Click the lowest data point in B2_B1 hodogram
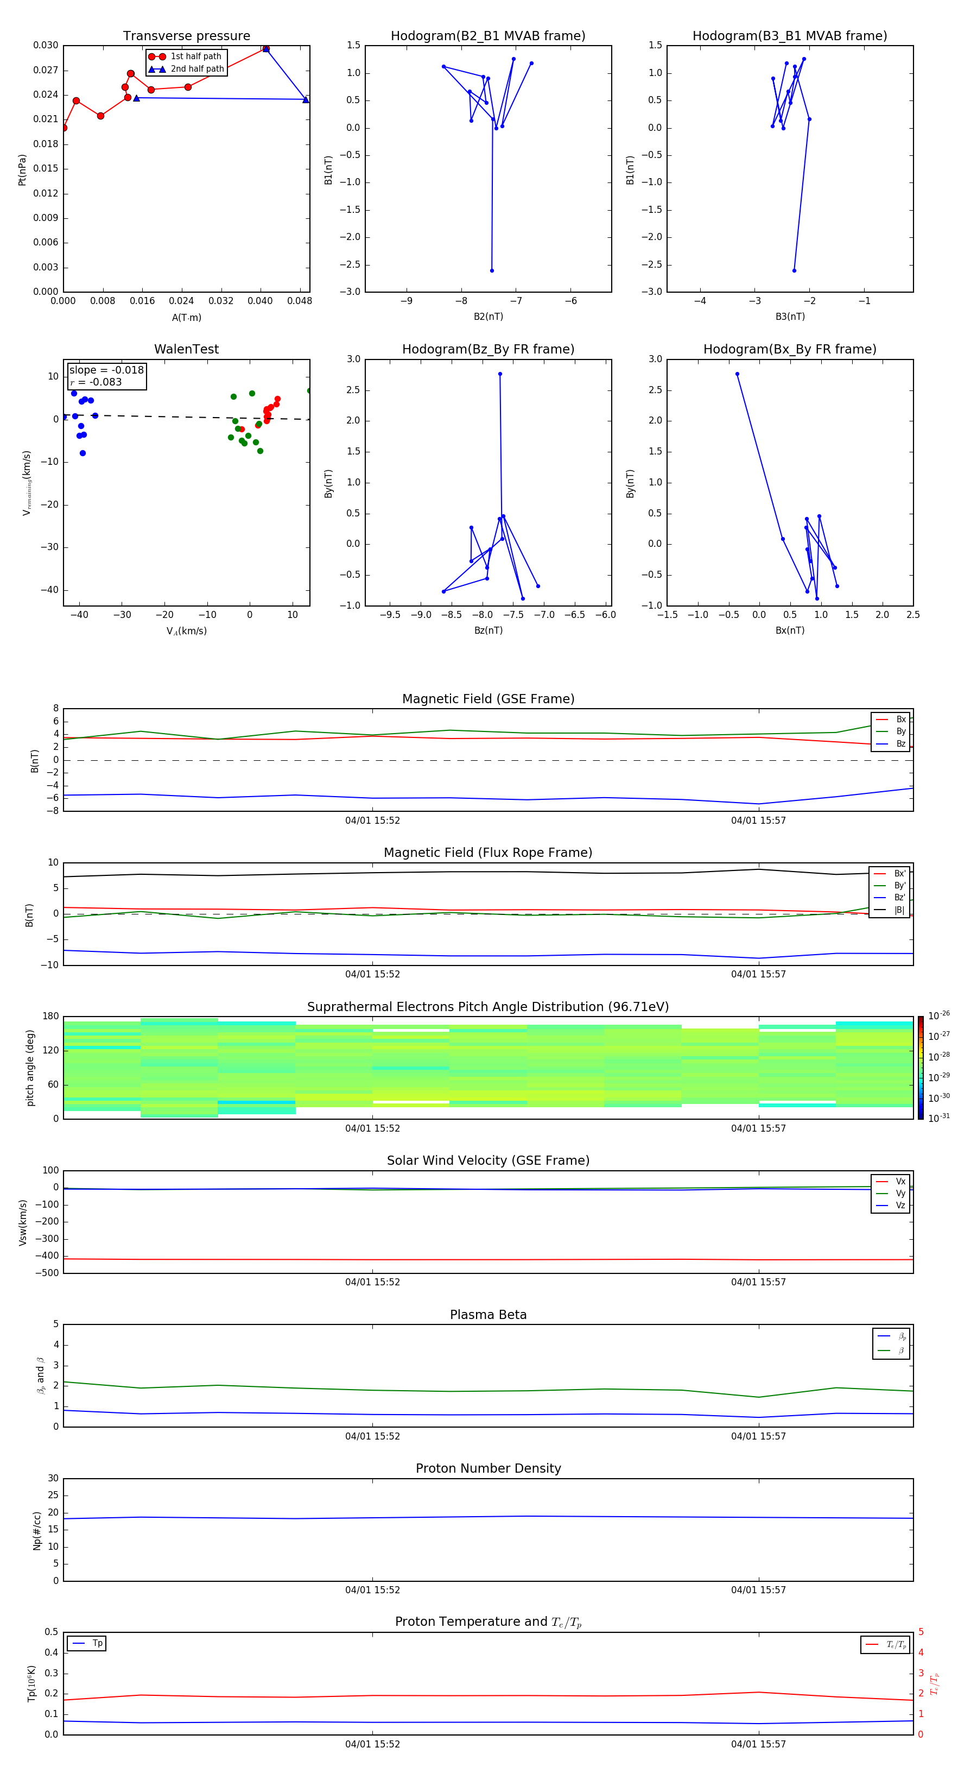977x1792 pixels. point(492,270)
